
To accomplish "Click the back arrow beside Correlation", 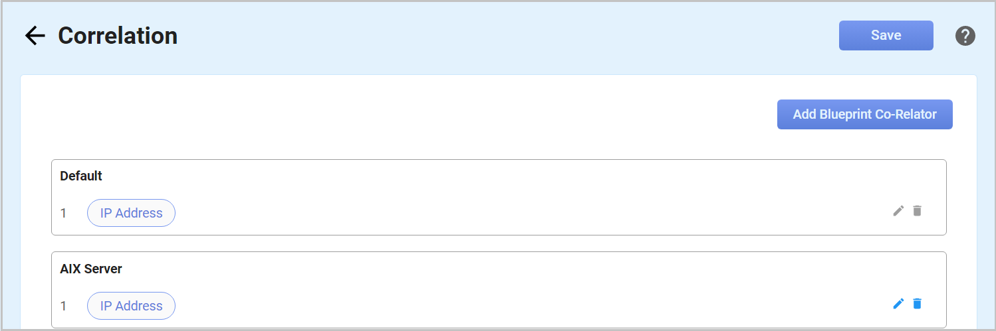I will pos(35,36).
